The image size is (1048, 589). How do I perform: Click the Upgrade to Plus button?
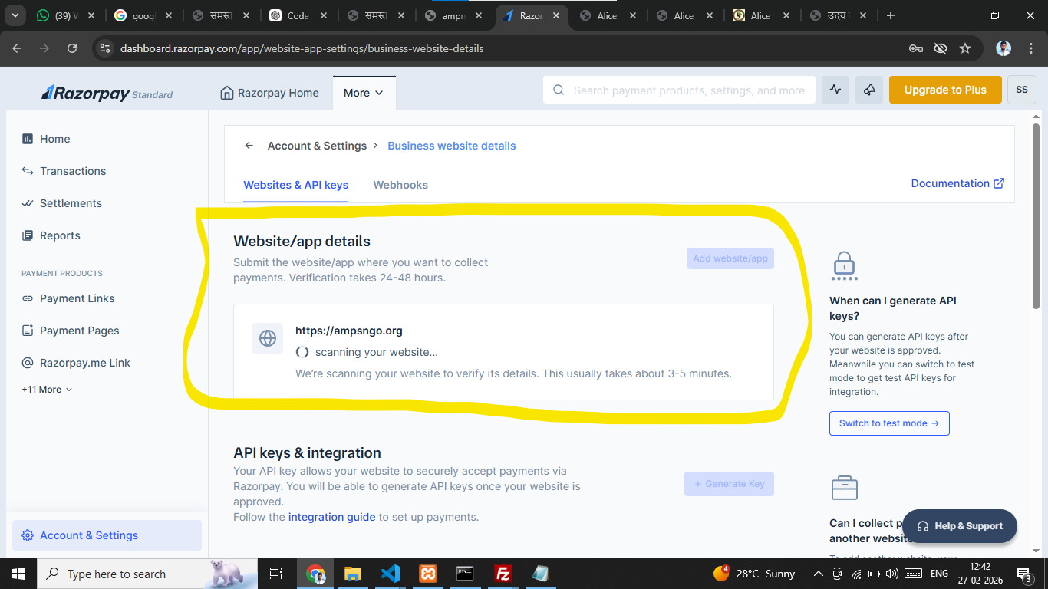point(945,90)
